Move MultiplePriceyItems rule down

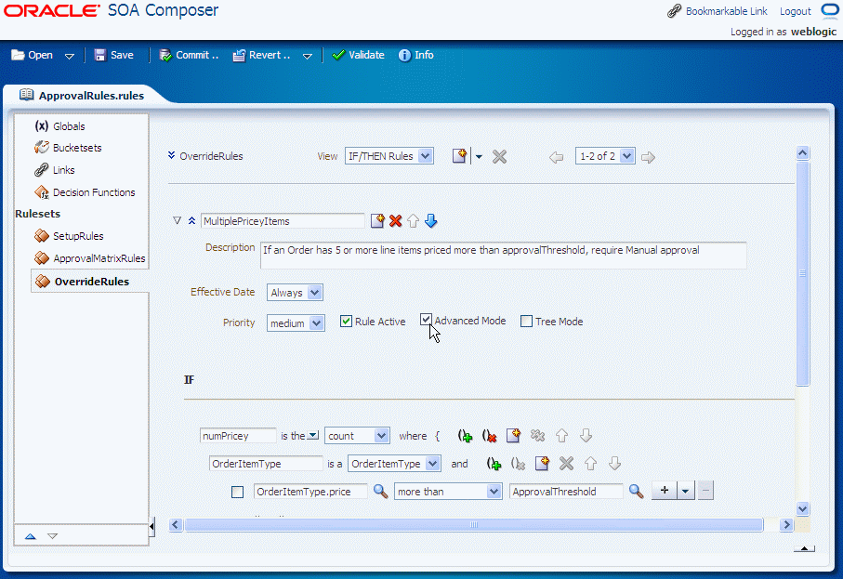(x=430, y=220)
